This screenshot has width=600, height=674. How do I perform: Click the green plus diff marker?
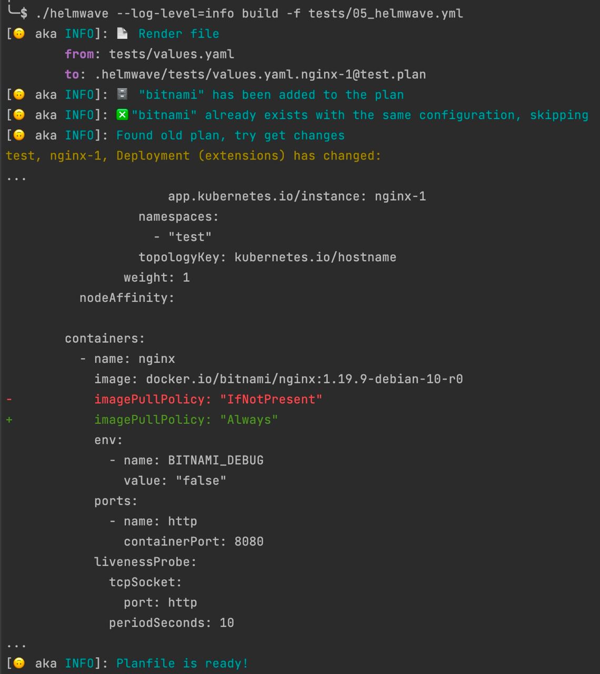coord(9,420)
